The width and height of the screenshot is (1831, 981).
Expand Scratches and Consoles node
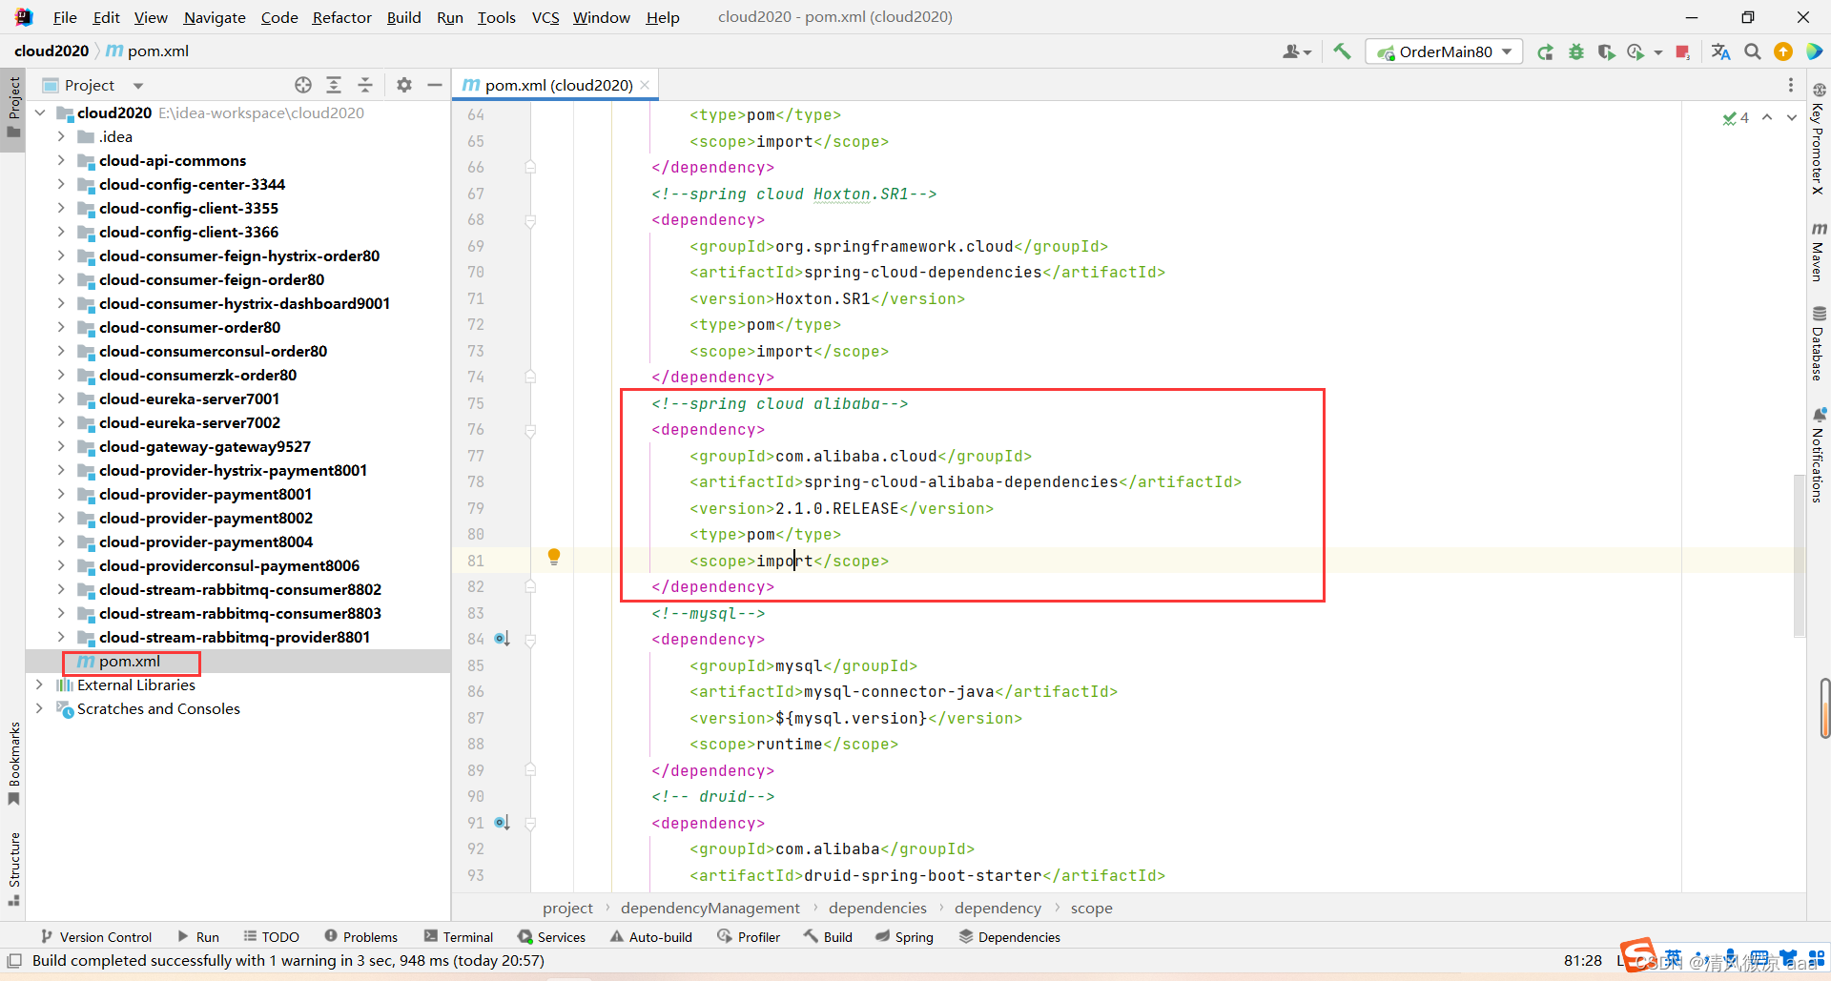[x=40, y=708]
